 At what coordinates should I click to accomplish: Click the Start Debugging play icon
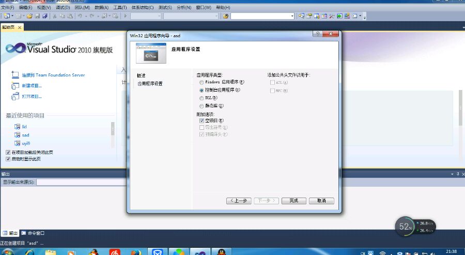(x=126, y=16)
